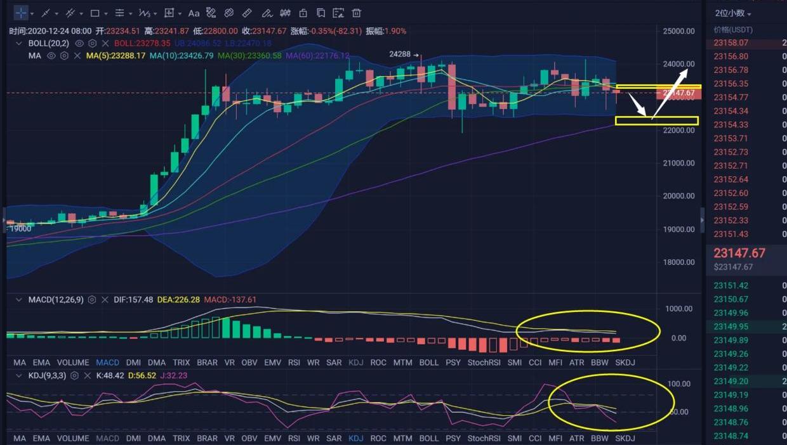Open settings for the MACD indicator
Viewport: 787px width, 445px height.
(92, 300)
